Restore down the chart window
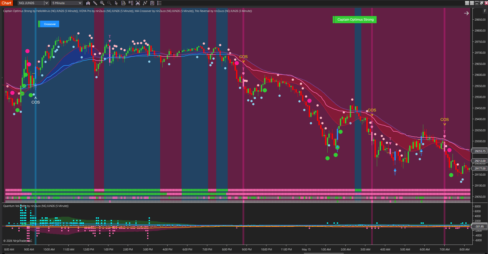Image resolution: width=488 pixels, height=254 pixels. (481, 3)
